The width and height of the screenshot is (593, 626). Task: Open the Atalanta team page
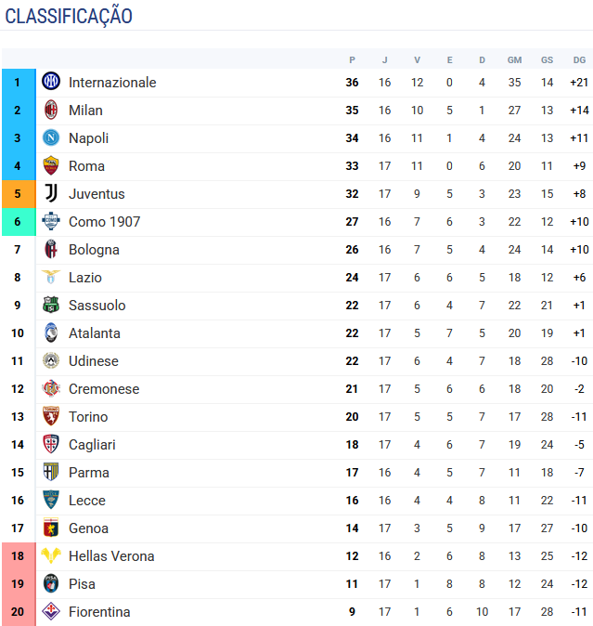[95, 333]
